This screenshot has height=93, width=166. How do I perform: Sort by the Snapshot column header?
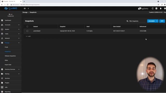click(63, 27)
